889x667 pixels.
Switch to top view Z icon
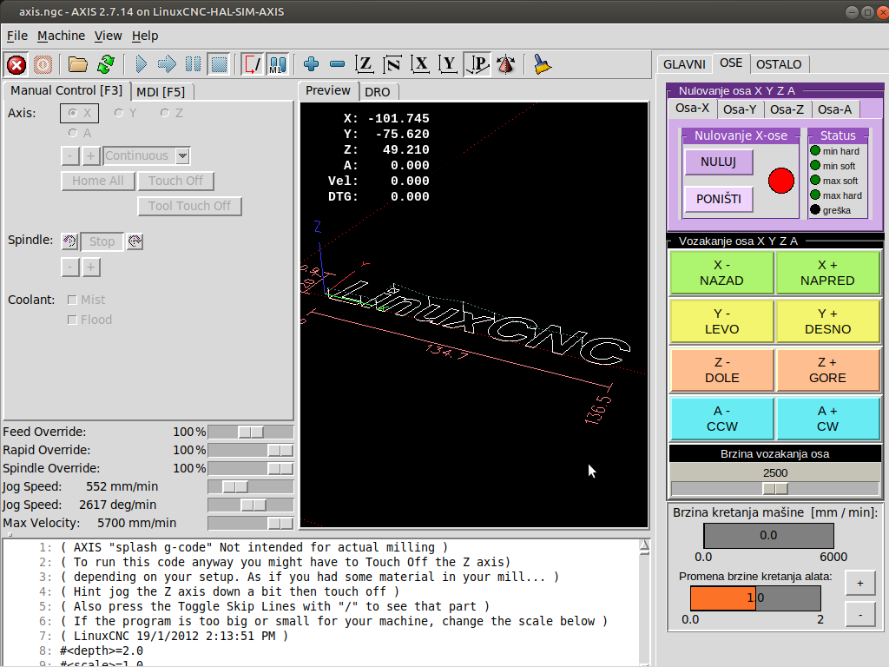365,64
